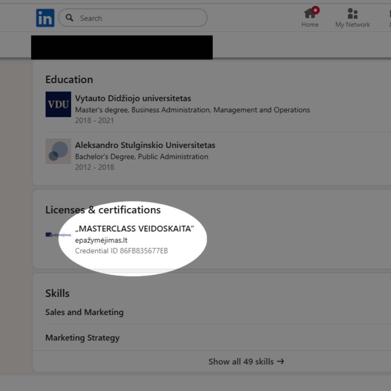
Task: Click the red notification badge on Home
Action: [315, 10]
